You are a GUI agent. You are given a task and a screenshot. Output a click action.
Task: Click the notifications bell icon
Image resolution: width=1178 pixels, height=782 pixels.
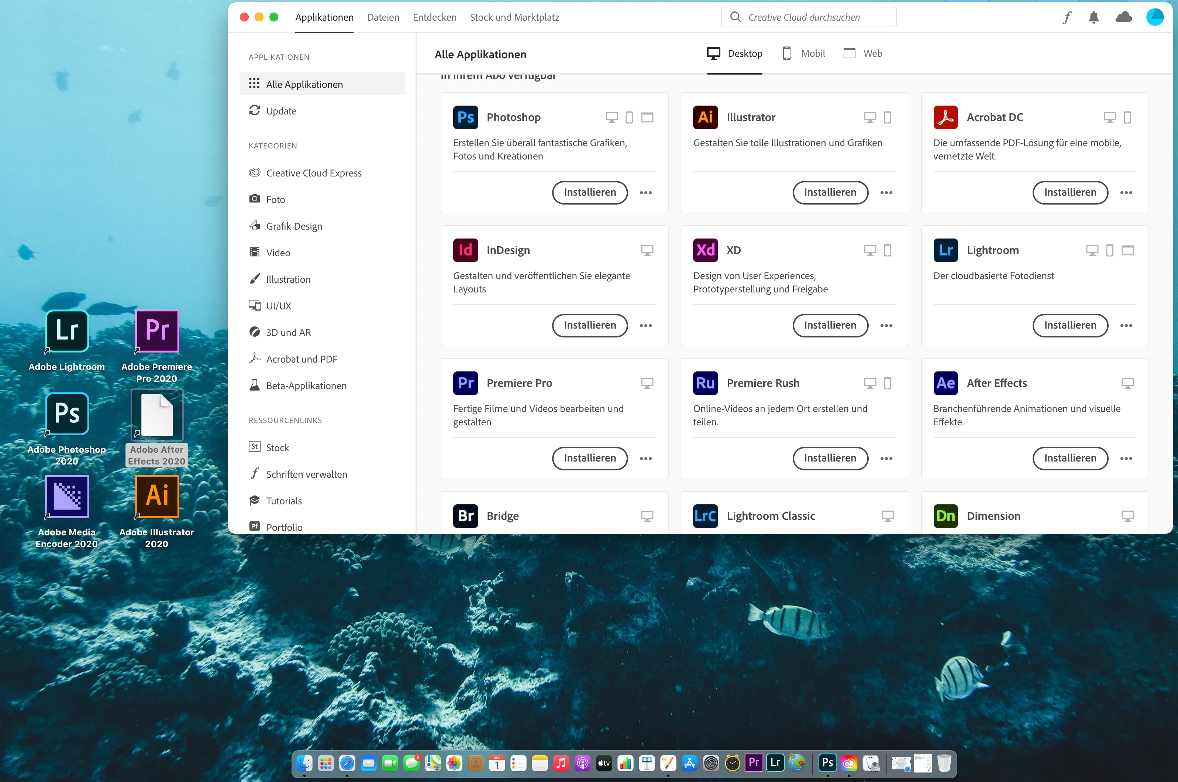coord(1093,17)
